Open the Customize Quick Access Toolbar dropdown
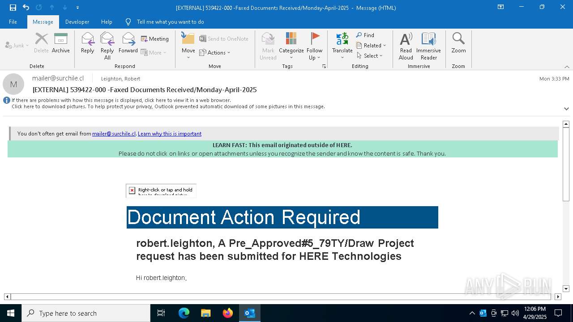Image resolution: width=573 pixels, height=322 pixels. point(78,8)
